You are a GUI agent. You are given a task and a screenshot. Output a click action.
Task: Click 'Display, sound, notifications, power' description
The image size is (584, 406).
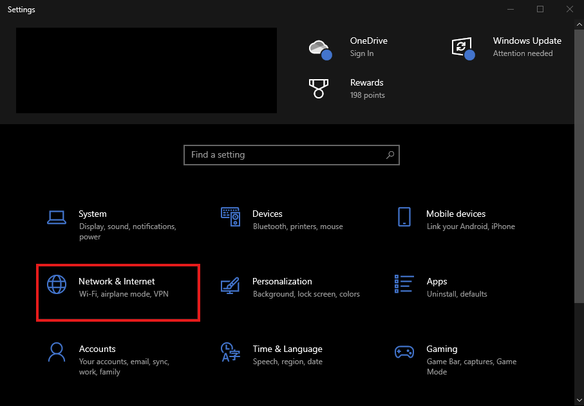(x=127, y=232)
